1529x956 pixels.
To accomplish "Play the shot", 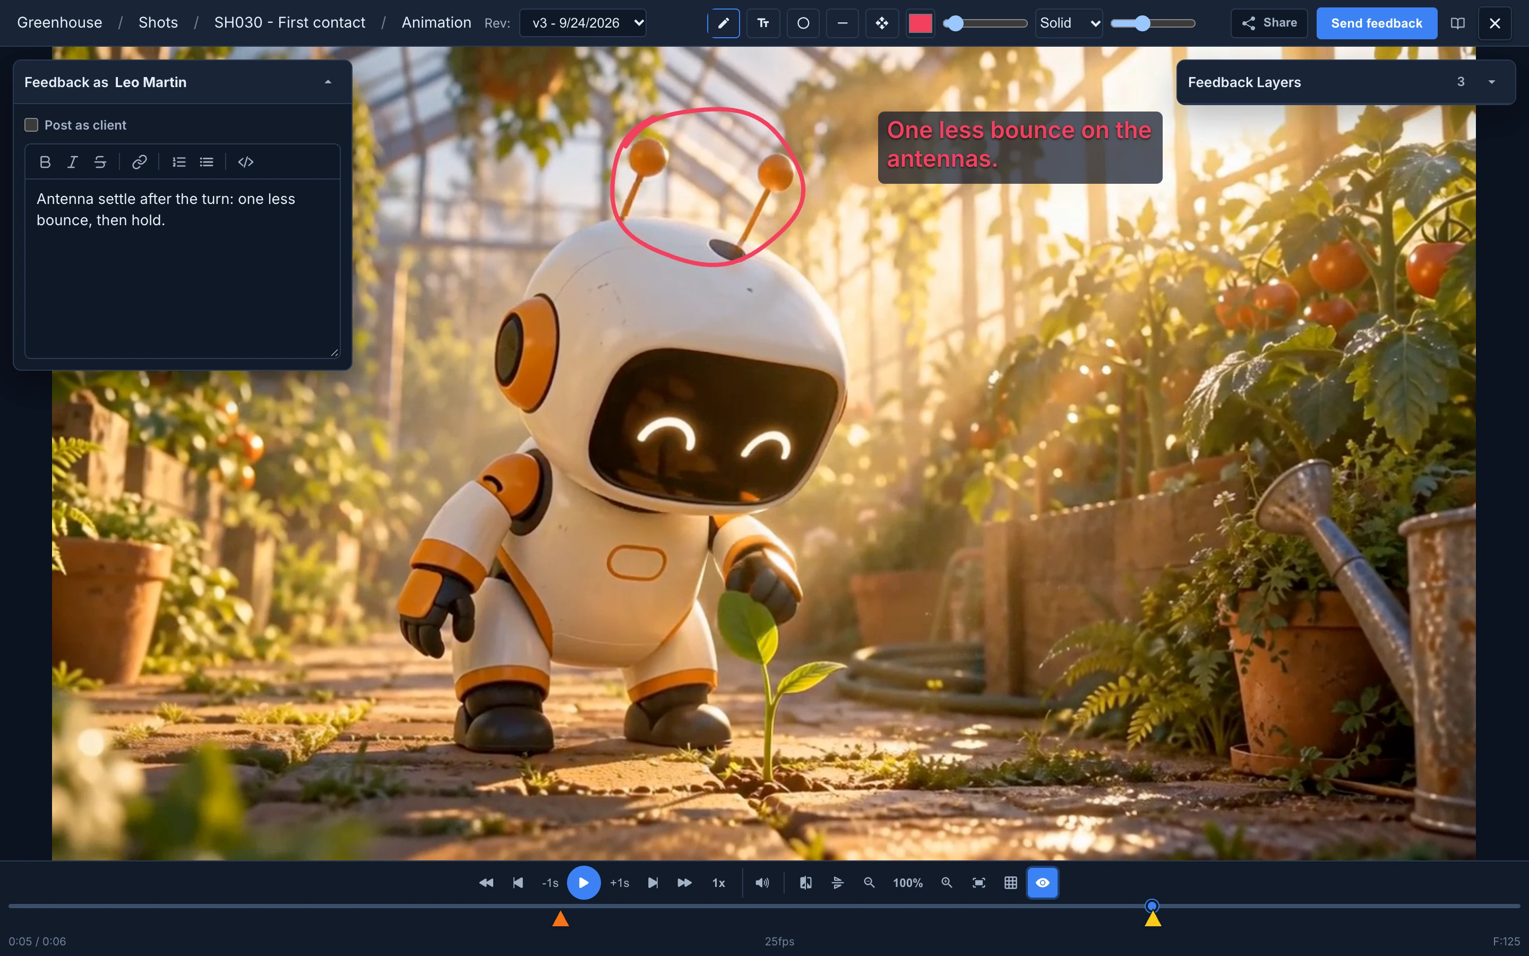I will (x=584, y=883).
